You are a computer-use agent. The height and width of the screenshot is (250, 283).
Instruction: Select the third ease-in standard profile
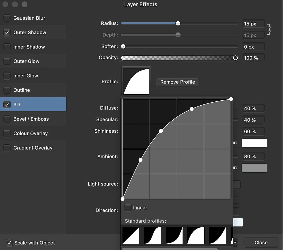(174, 235)
